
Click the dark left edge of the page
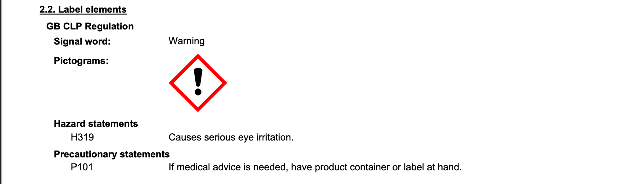1,92
